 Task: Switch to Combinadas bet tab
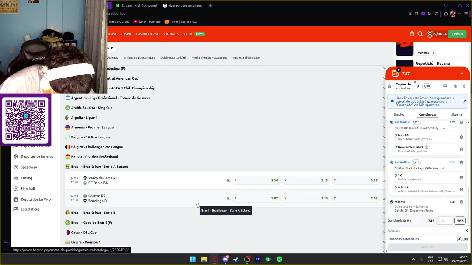click(x=428, y=114)
